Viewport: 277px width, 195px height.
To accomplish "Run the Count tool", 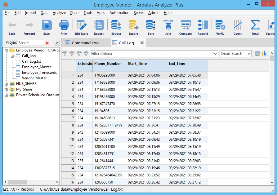I will click(x=238, y=27).
